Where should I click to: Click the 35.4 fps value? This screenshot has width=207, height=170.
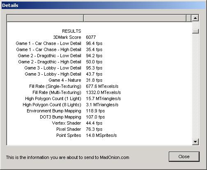click(94, 49)
